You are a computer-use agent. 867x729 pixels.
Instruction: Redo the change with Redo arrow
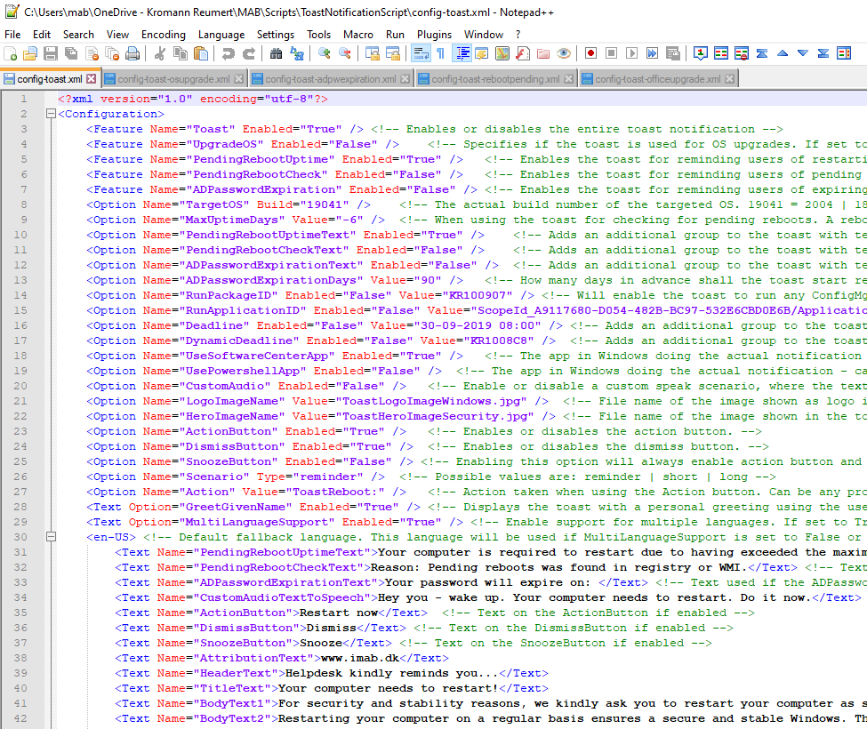(249, 53)
